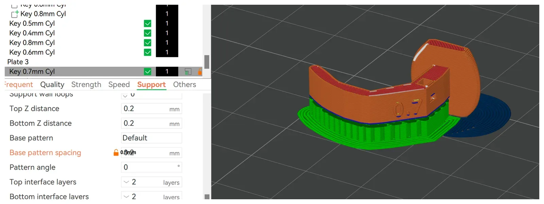Click the orange lock icon in Key 0.7mm Cyl row

[x=200, y=72]
